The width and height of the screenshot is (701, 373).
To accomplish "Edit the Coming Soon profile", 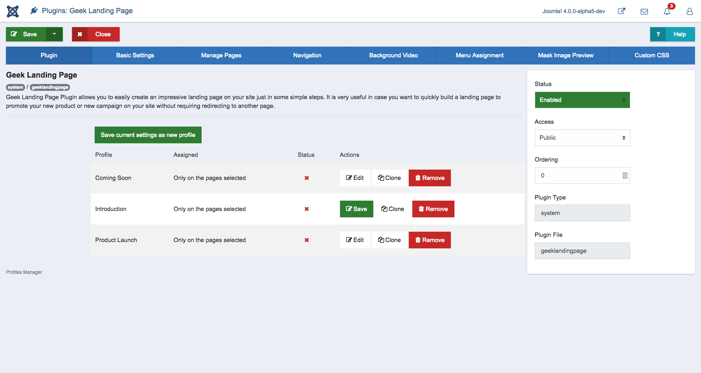I will tap(355, 178).
